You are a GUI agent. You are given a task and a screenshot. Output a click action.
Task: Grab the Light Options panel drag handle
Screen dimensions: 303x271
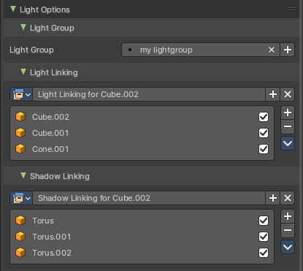(x=292, y=9)
